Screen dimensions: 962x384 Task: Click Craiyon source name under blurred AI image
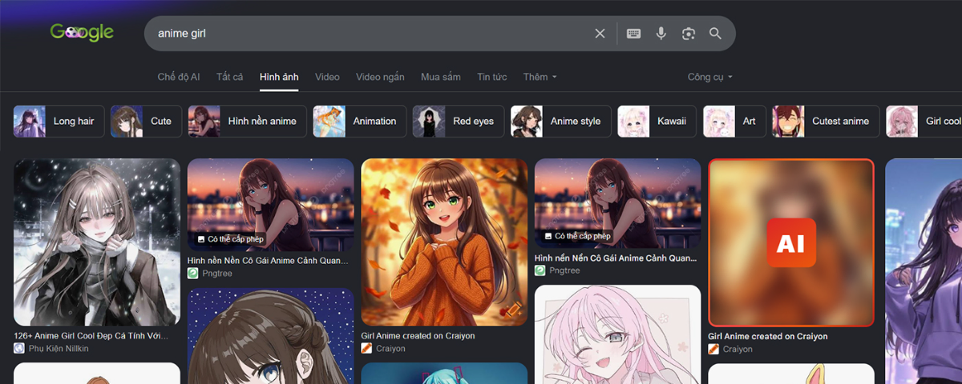[738, 349]
